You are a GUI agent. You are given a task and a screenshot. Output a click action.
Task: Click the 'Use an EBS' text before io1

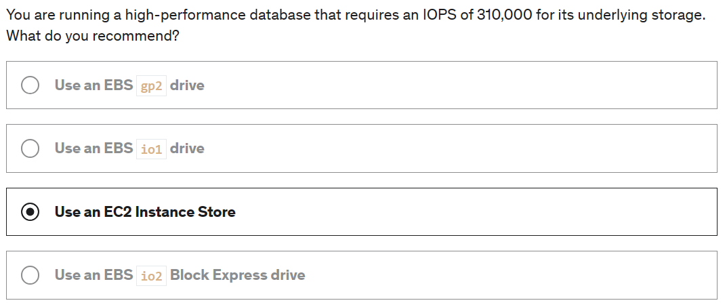click(94, 148)
